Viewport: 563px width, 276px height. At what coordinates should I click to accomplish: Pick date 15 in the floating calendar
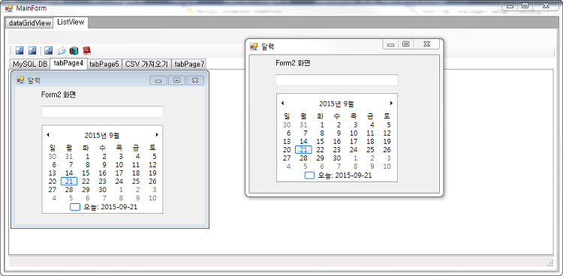(x=320, y=142)
